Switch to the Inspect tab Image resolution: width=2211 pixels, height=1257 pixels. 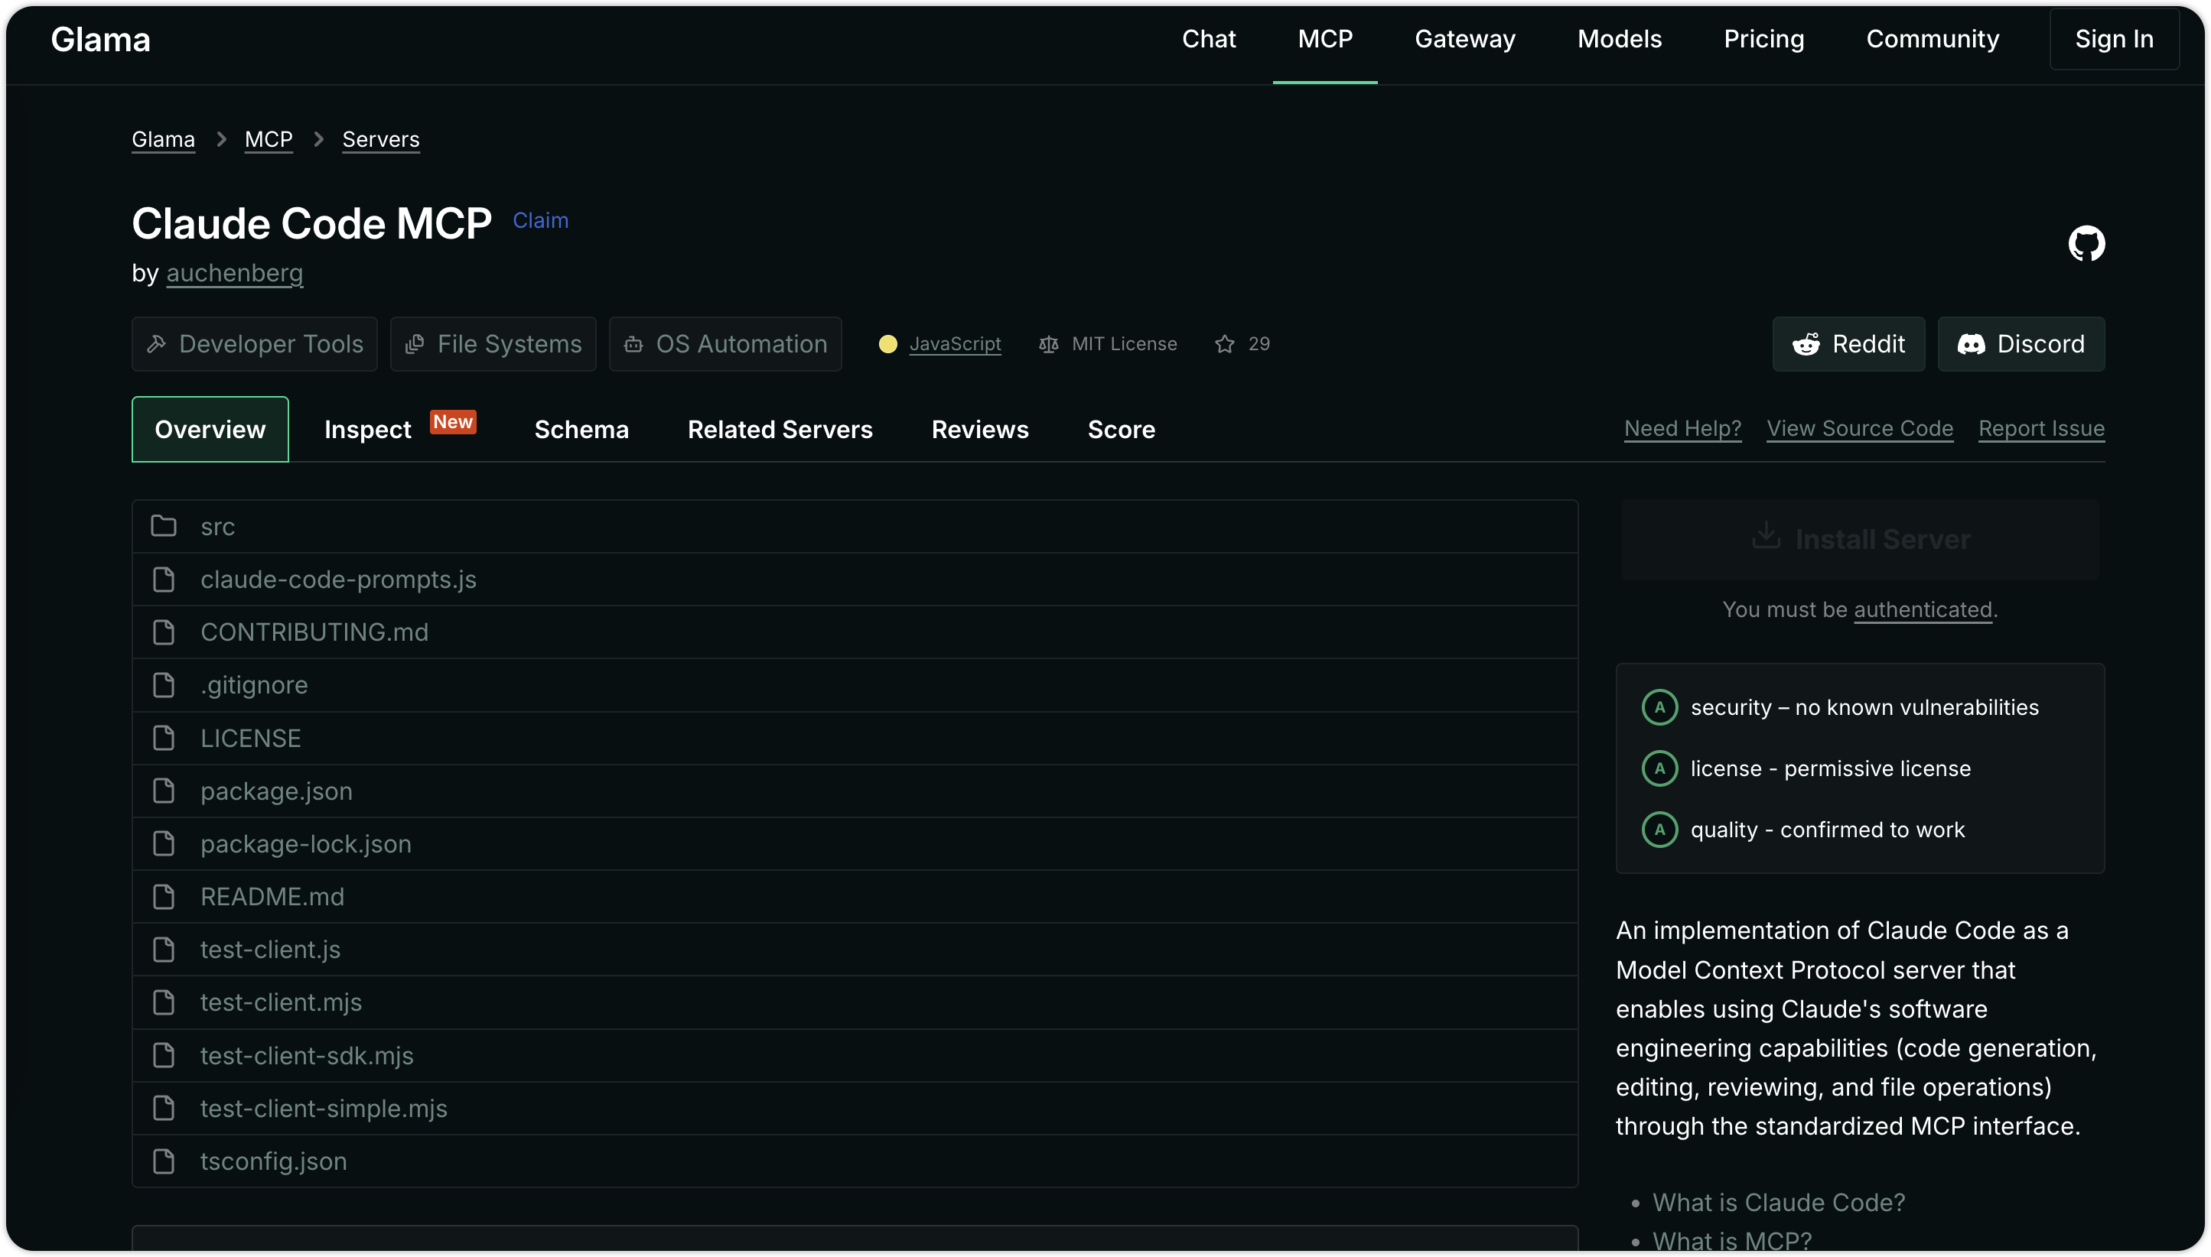(x=368, y=429)
